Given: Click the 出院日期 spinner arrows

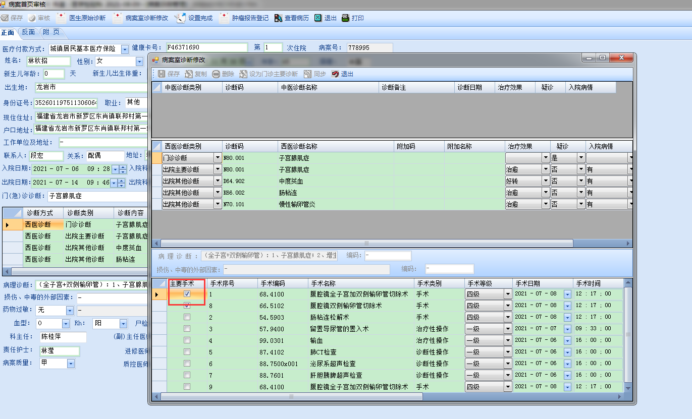Looking at the screenshot, I should pos(122,183).
